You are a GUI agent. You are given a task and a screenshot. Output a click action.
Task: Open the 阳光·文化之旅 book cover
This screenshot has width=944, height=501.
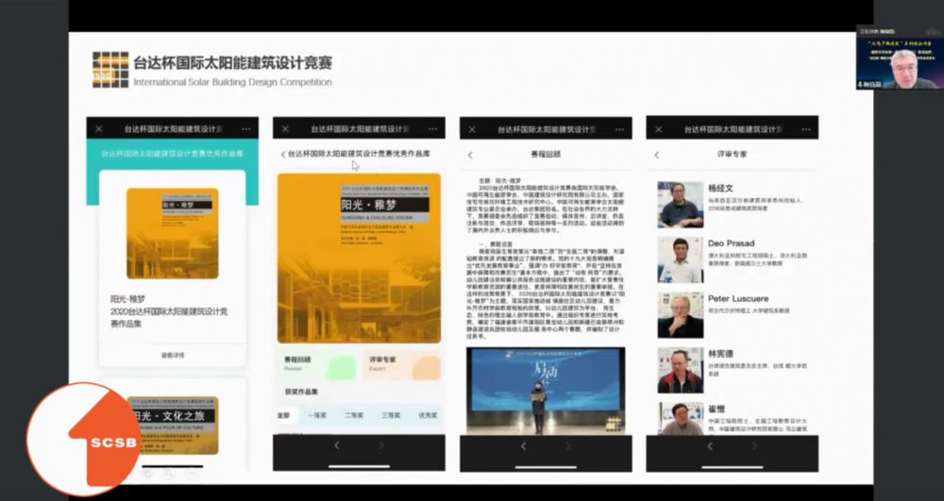tap(173, 426)
